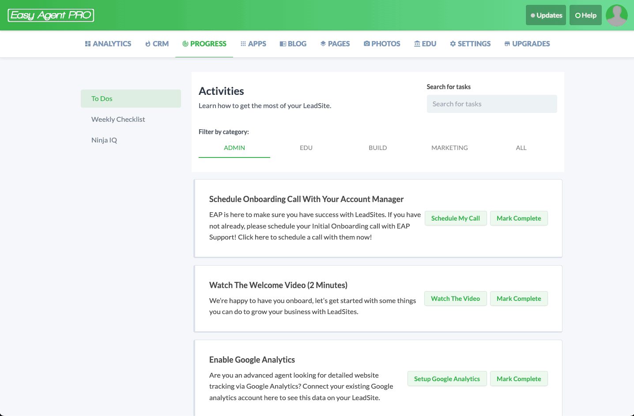Screen dimensions: 634x416
Task: Click the Upgrades store icon in navigation
Action: pos(507,44)
